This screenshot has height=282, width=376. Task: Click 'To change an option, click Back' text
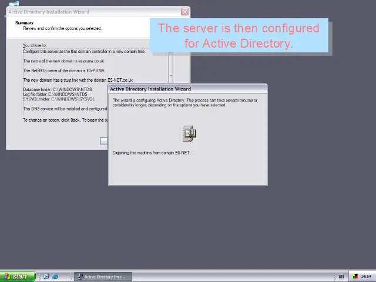click(65, 120)
